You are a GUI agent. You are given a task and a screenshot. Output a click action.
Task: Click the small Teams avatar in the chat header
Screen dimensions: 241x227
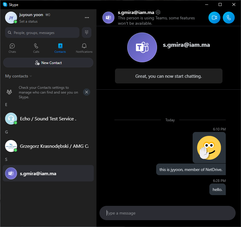point(108,18)
